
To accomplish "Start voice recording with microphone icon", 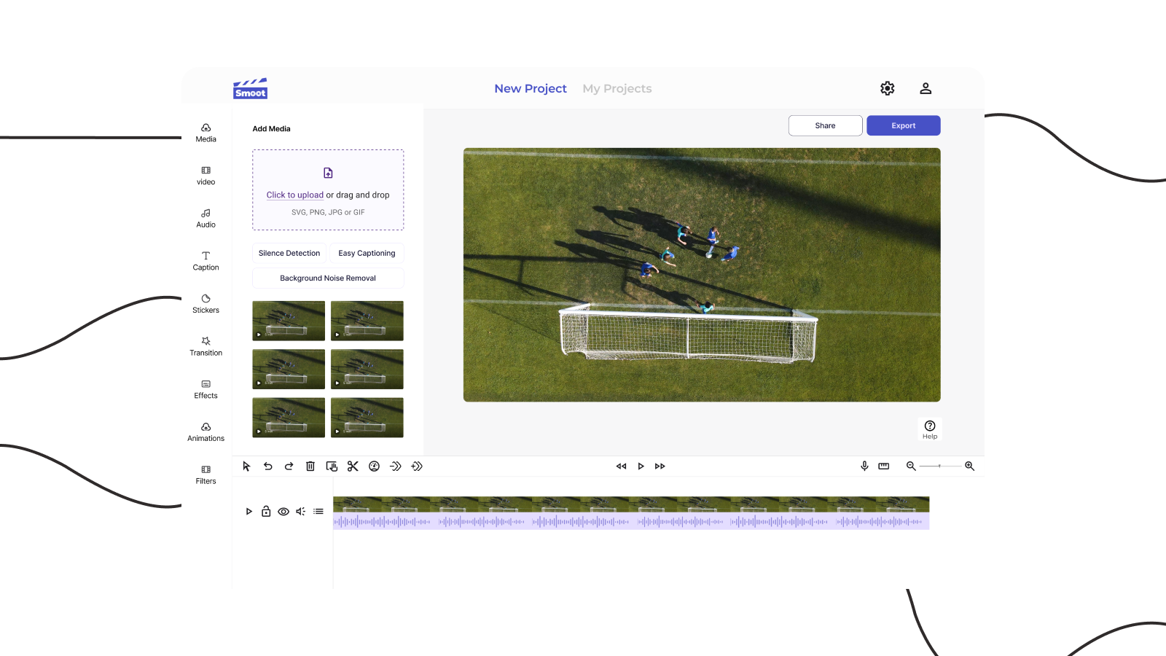I will tap(864, 466).
